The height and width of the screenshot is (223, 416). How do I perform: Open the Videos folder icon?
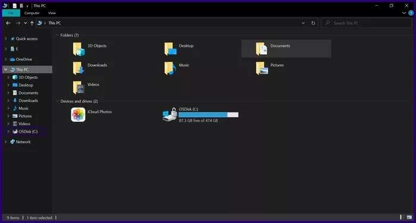coord(79,87)
